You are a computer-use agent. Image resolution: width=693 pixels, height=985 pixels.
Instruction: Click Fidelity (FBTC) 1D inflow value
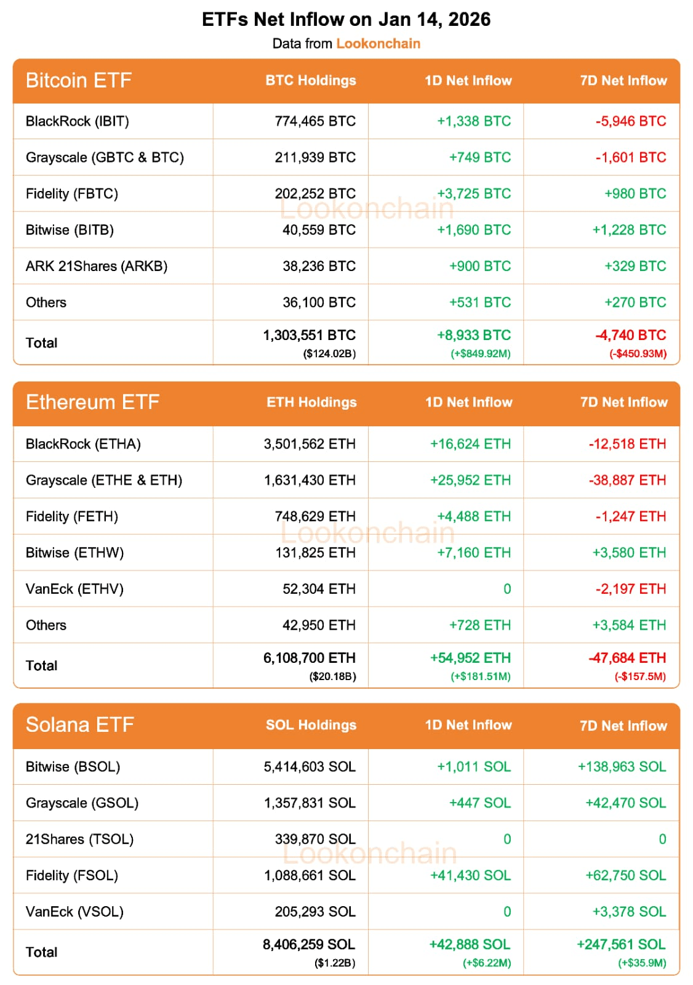pos(474,193)
